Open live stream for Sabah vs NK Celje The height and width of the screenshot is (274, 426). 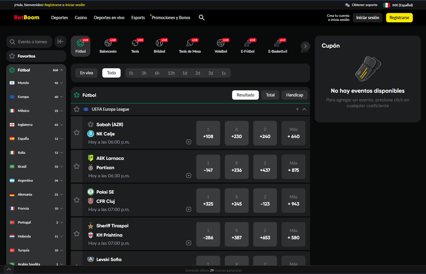189,142
